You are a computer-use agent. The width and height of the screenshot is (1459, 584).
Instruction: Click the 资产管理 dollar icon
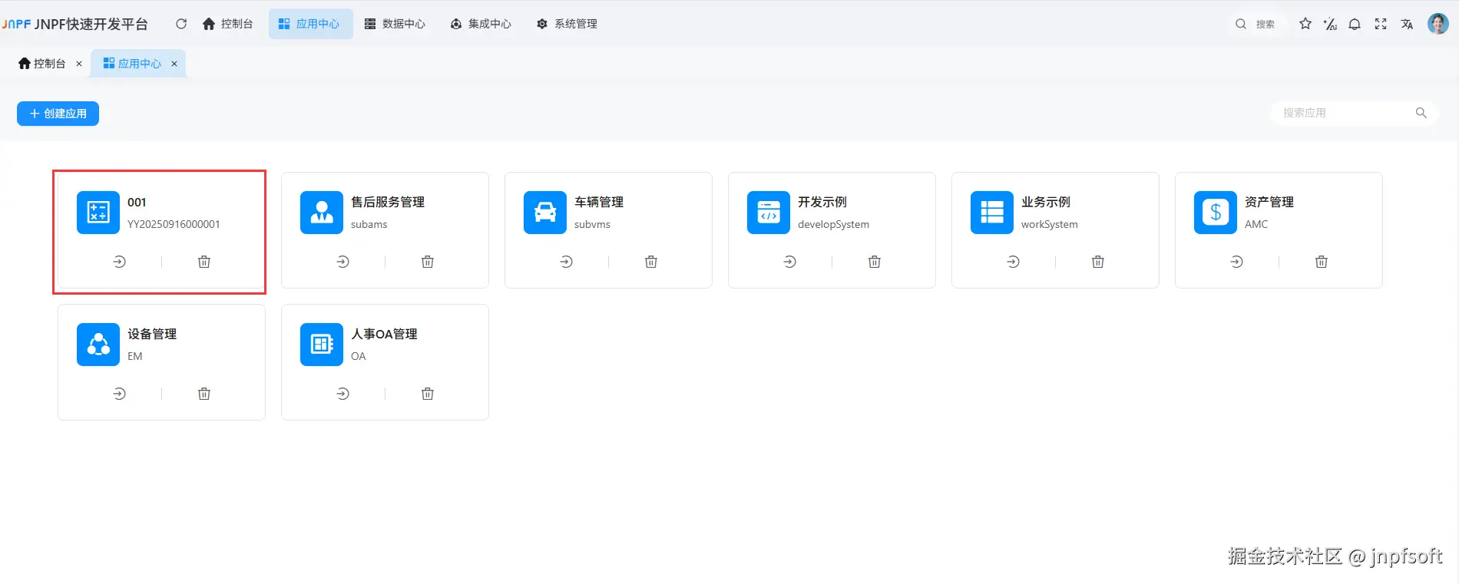point(1216,213)
